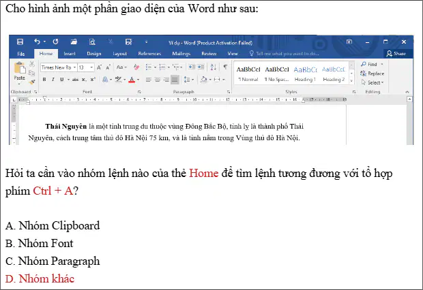
Task: Click the Shrink Font icon
Action: click(108, 67)
